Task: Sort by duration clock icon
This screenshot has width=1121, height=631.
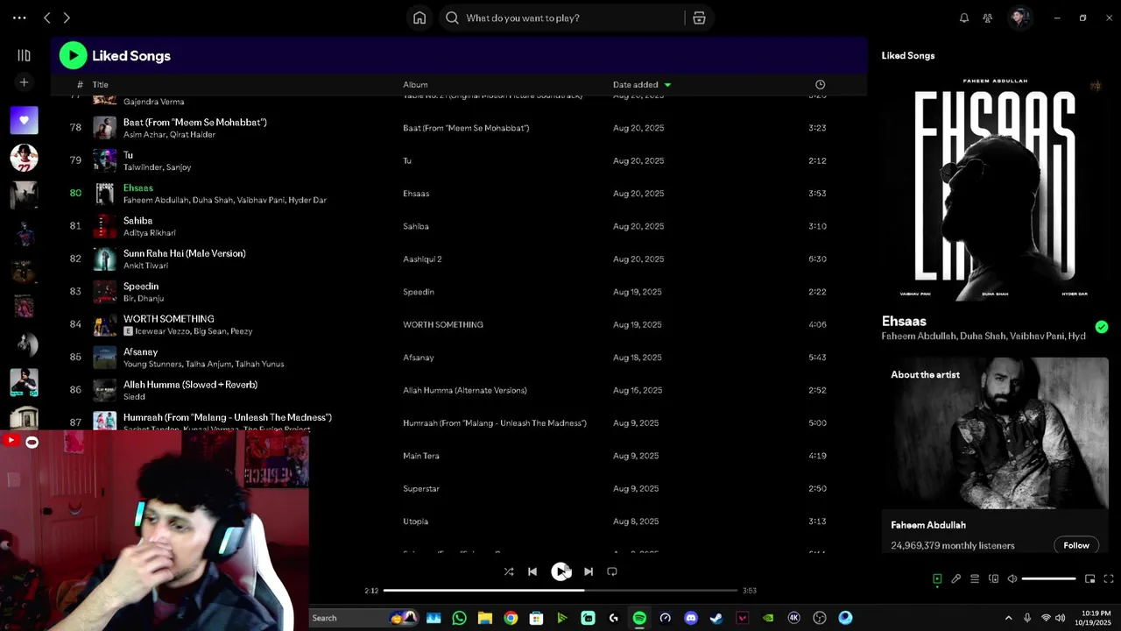Action: coord(820,85)
